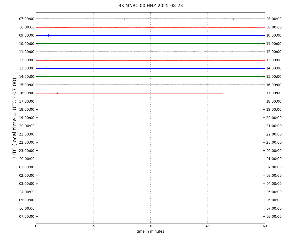Click the small event on the blue 13:00:00 trace

pyautogui.click(x=182, y=68)
